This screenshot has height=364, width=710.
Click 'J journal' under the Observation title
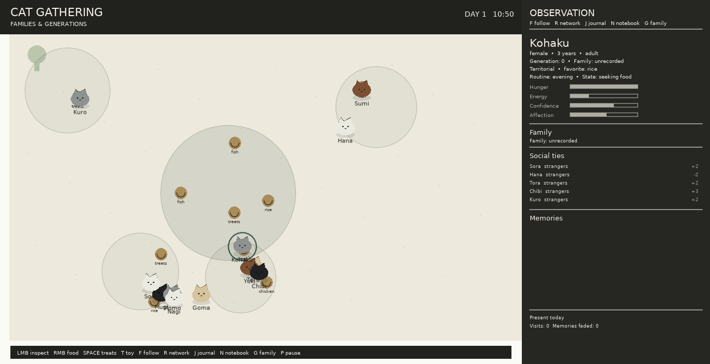[x=596, y=23]
